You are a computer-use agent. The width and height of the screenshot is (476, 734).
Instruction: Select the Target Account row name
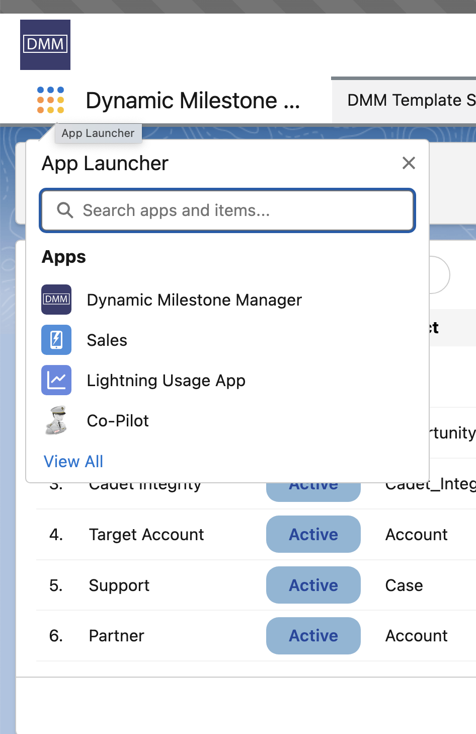[x=146, y=535]
